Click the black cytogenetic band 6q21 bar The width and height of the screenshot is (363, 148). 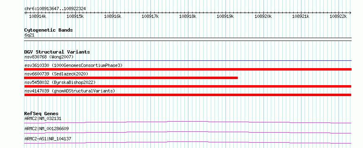[188, 39]
